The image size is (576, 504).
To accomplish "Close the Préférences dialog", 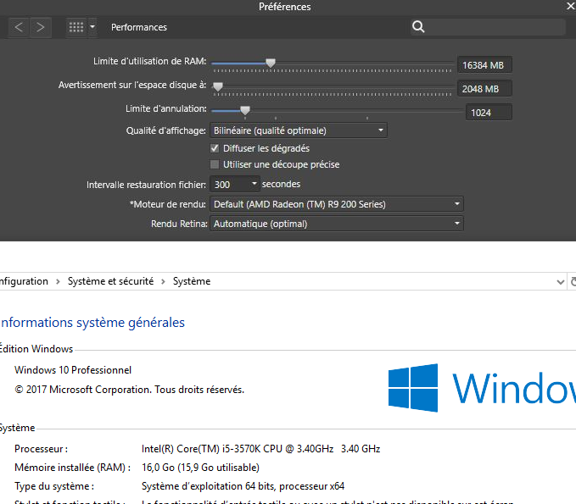I will tap(571, 6).
